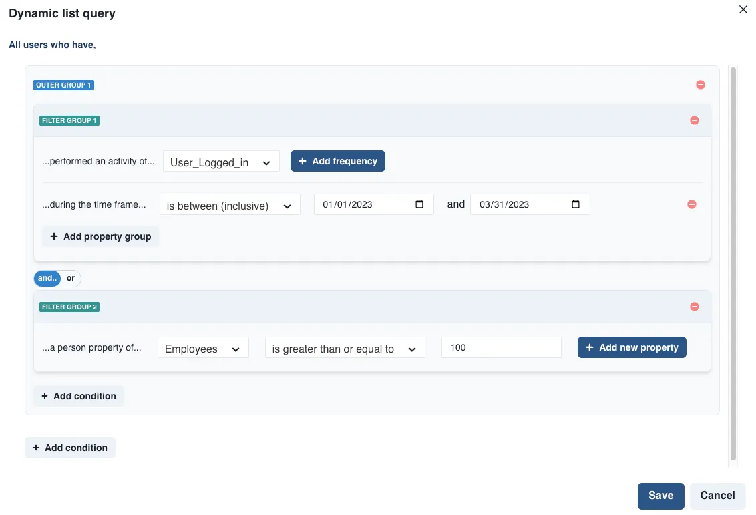Screen dimensions: 756x515
Task: Open the Employees property dropdown
Action: (x=203, y=348)
